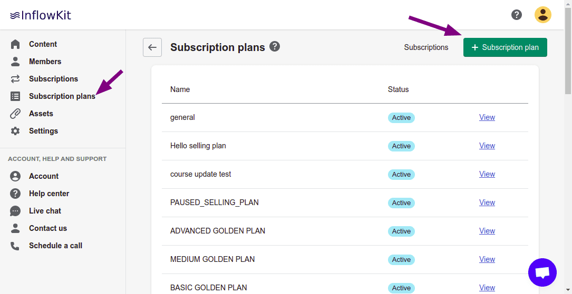Open the user avatar profile menu
Viewport: 572px width, 294px height.
(543, 15)
